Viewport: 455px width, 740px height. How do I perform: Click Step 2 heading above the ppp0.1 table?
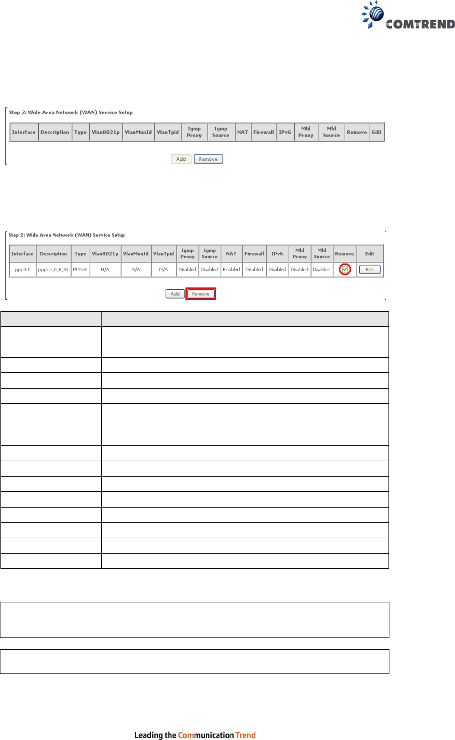[66, 235]
